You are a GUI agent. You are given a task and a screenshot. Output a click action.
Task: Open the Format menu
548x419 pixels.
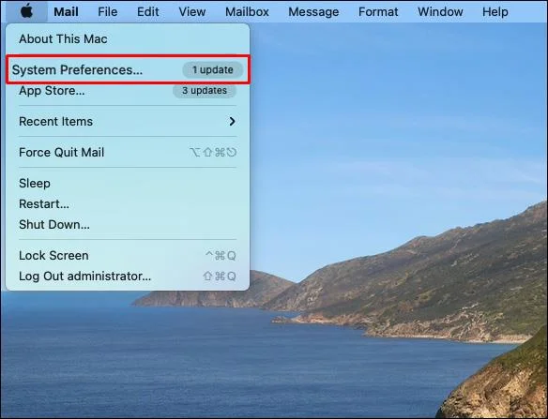coord(378,12)
